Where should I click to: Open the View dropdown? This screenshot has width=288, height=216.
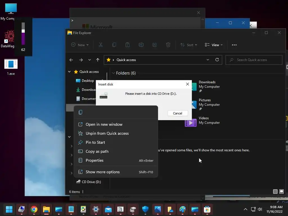pyautogui.click(x=214, y=45)
